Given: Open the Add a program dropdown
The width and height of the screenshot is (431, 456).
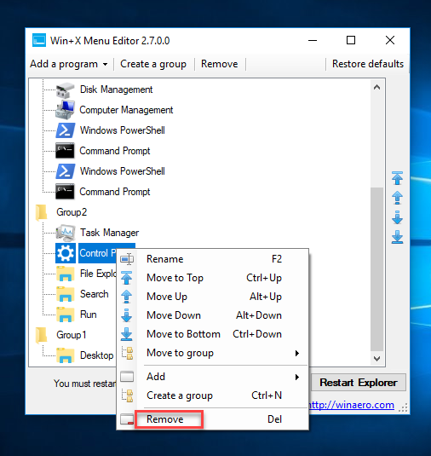Looking at the screenshot, I should [x=69, y=64].
